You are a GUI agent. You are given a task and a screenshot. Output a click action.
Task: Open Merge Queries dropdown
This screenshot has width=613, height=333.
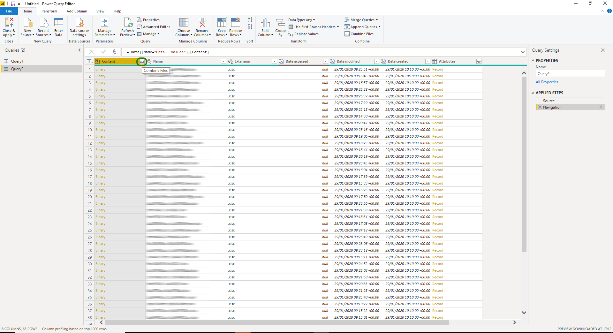[361, 20]
